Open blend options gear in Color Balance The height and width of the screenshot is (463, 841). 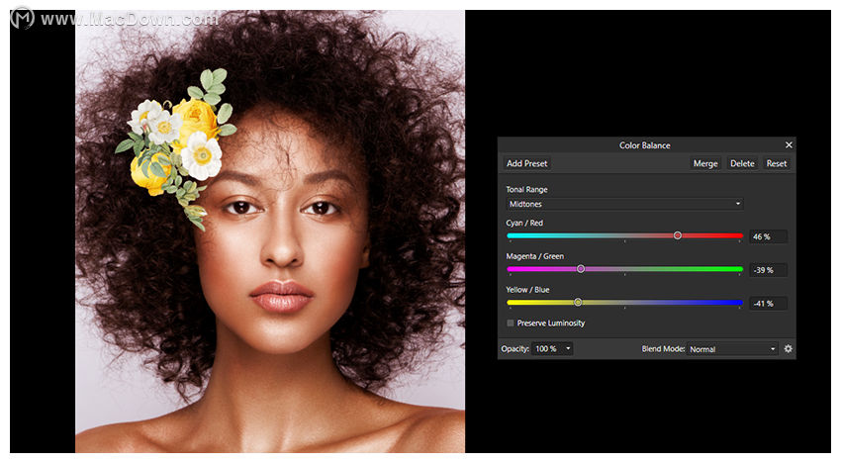coord(788,348)
